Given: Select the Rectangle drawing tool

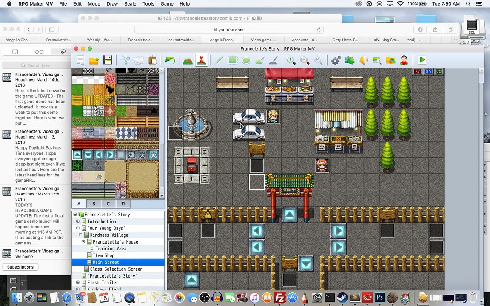Looking at the screenshot, I should (233, 60).
